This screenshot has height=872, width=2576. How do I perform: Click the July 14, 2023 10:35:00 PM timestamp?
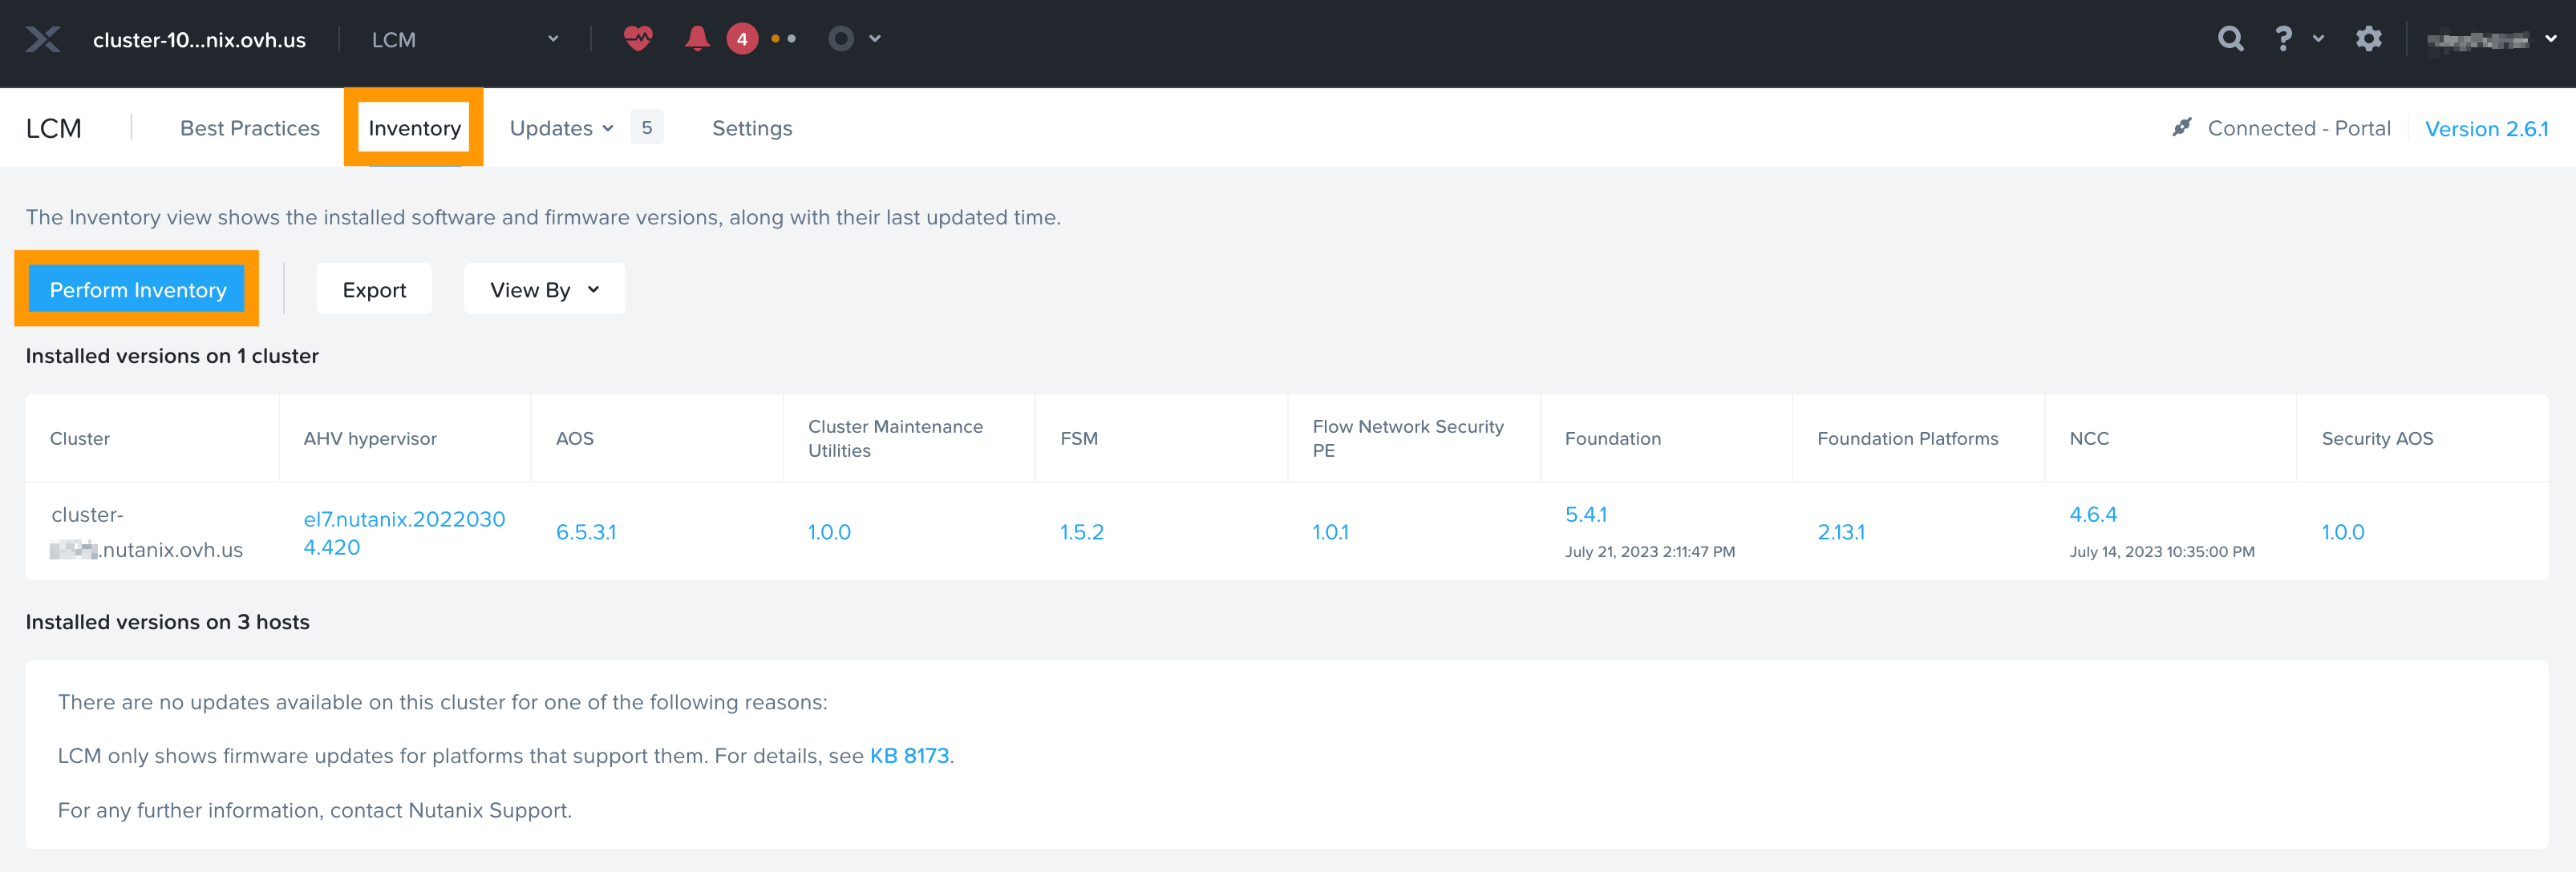2162,551
